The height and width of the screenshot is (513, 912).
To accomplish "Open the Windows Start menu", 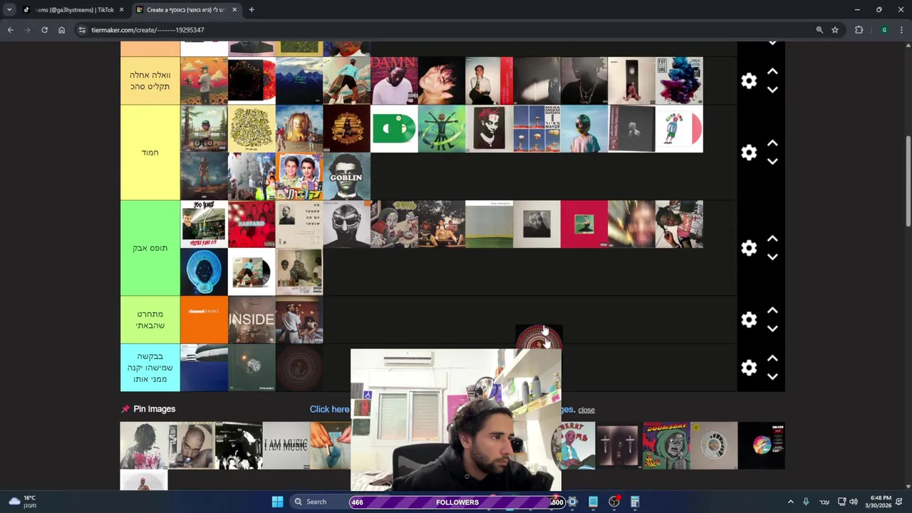I will [x=277, y=502].
